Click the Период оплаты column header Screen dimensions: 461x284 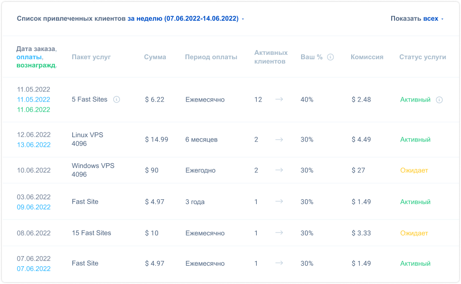coord(211,57)
